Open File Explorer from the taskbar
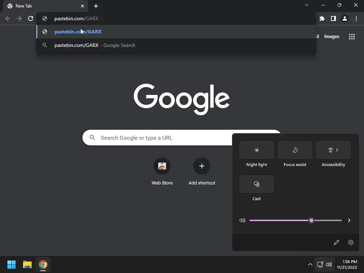Image resolution: width=364 pixels, height=273 pixels. [x=27, y=264]
